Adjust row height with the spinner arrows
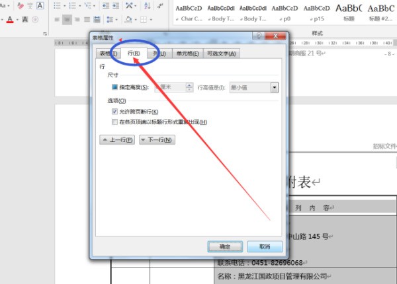The height and width of the screenshot is (284, 397). coord(189,87)
